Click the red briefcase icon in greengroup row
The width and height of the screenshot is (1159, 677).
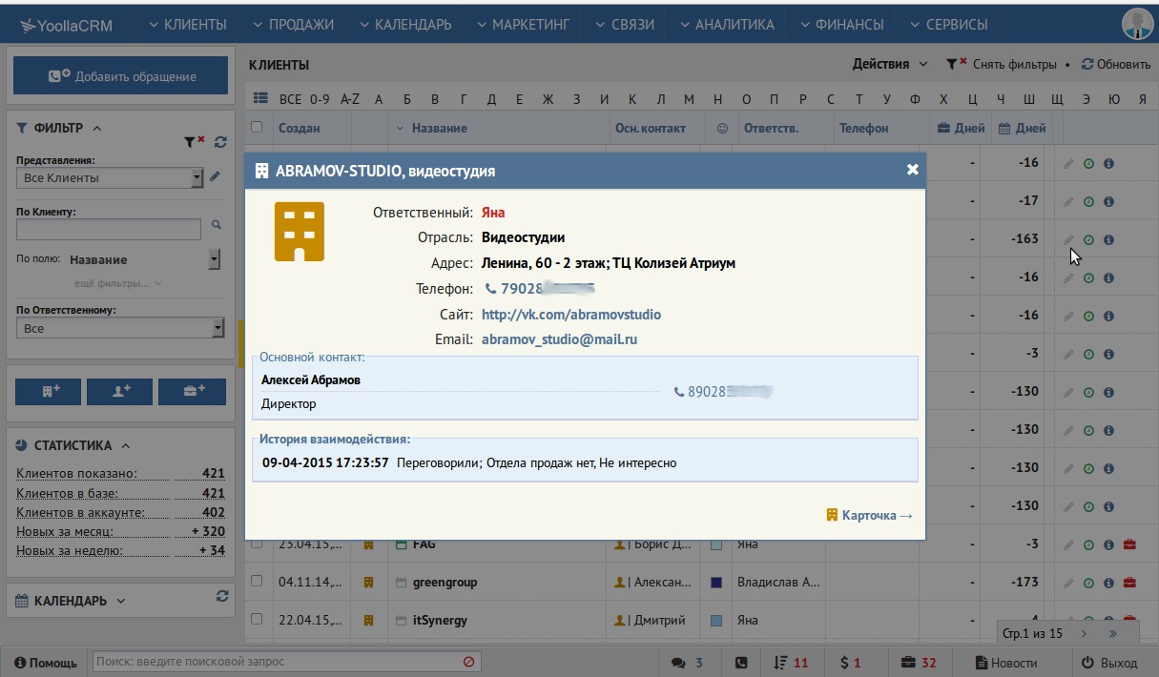click(1129, 582)
